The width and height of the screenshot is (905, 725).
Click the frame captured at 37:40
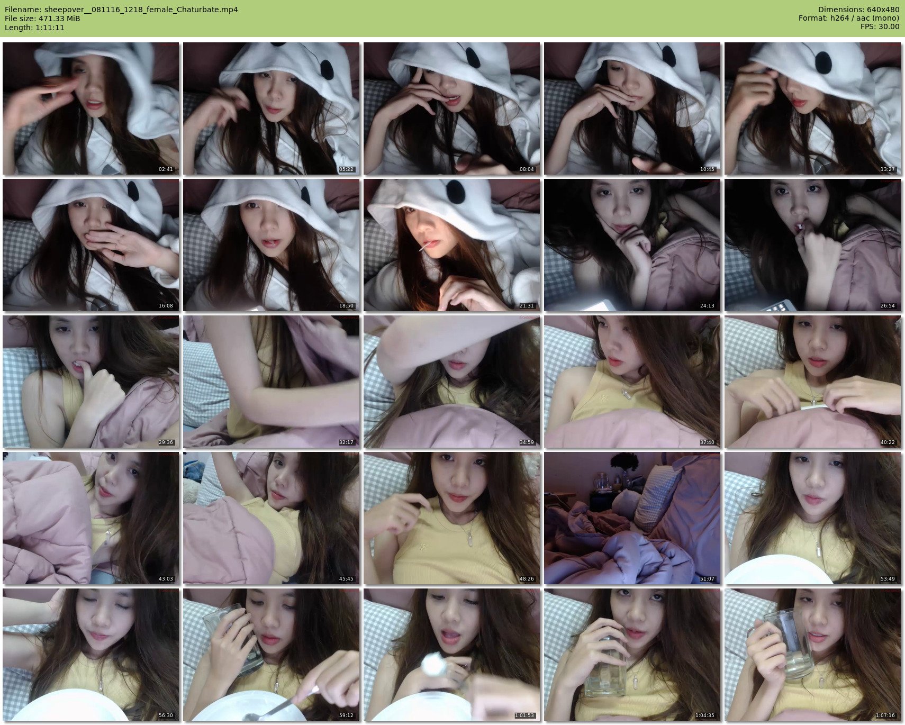tap(632, 382)
